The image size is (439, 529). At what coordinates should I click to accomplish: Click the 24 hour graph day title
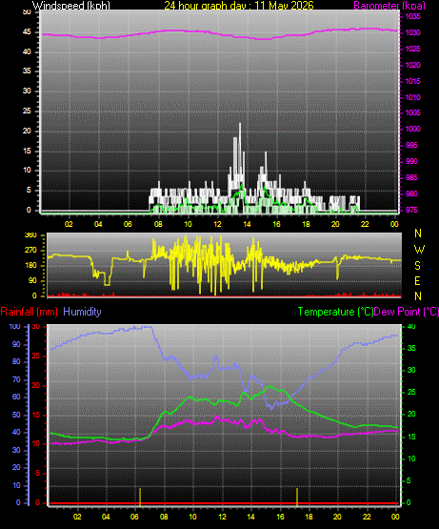tap(239, 6)
